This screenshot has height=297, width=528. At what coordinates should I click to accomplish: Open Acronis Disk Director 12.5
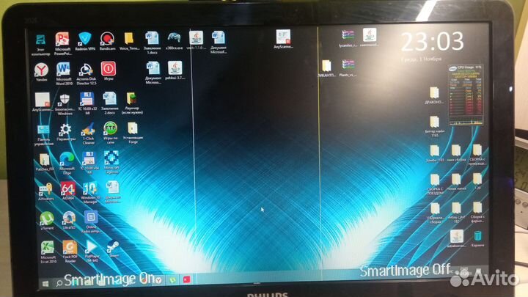coord(87,70)
